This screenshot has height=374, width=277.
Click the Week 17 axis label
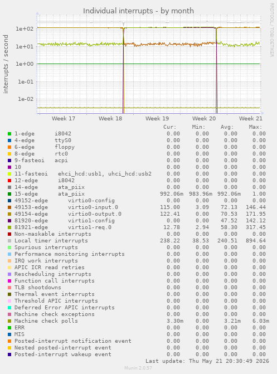64,119
